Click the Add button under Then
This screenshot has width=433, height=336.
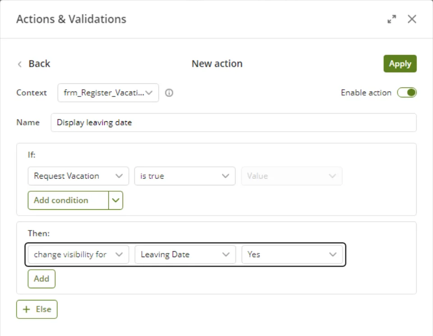point(41,279)
